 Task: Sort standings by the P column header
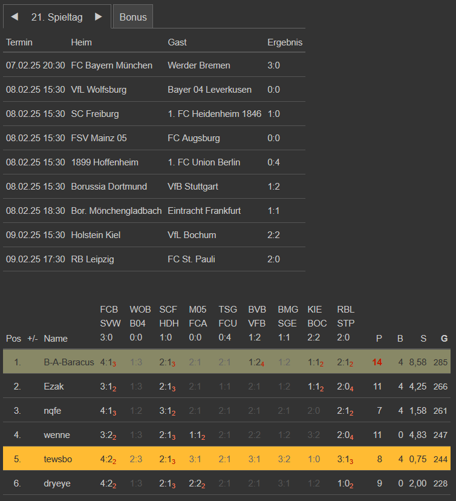379,339
